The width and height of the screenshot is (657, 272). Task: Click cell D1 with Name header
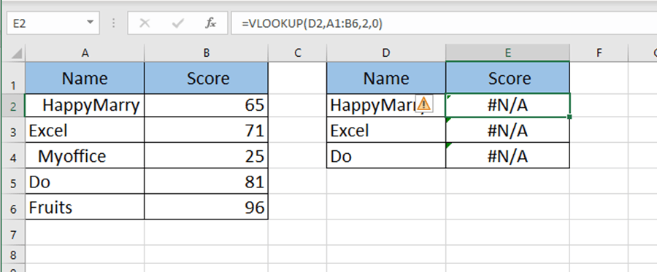point(386,78)
